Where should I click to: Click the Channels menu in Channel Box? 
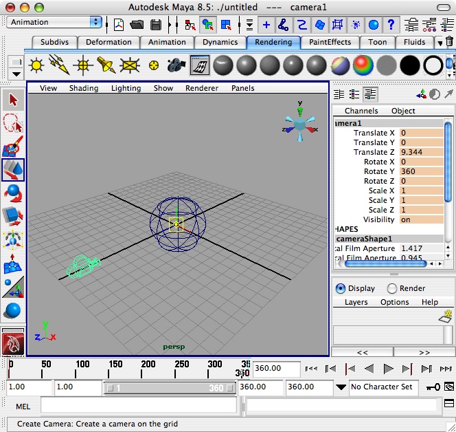click(x=361, y=111)
